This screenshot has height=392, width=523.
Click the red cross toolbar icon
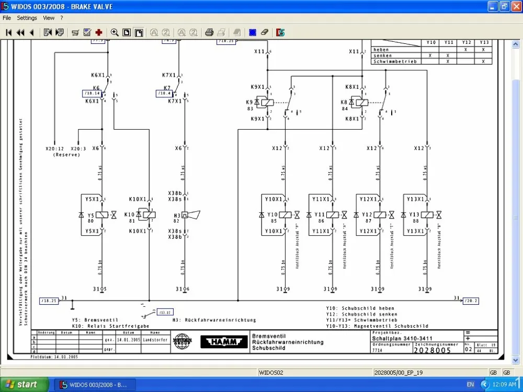click(x=99, y=32)
